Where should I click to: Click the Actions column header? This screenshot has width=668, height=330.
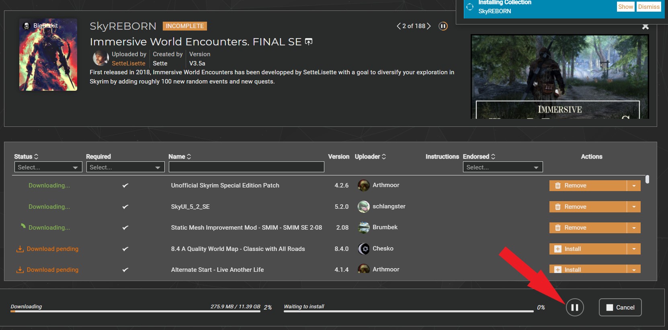[x=592, y=157]
